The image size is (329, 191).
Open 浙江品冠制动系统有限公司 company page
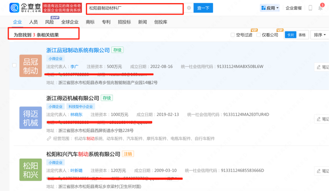[x=78, y=50]
